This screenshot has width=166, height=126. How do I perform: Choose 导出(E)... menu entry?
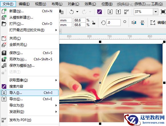tap(30, 99)
